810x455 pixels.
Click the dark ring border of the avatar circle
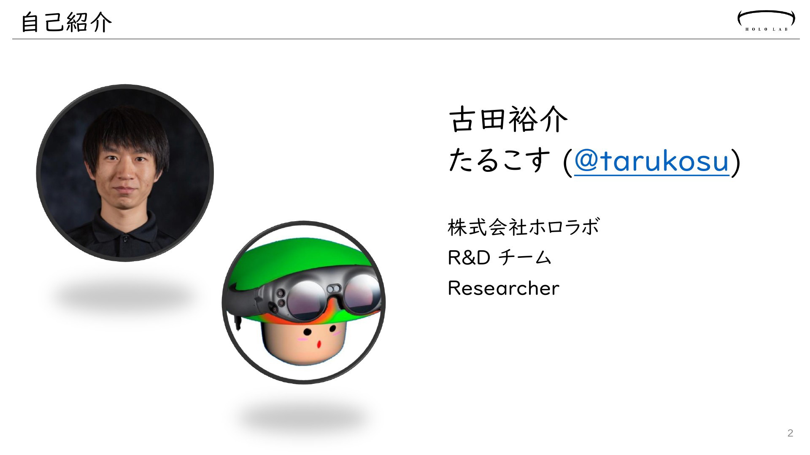click(x=303, y=222)
